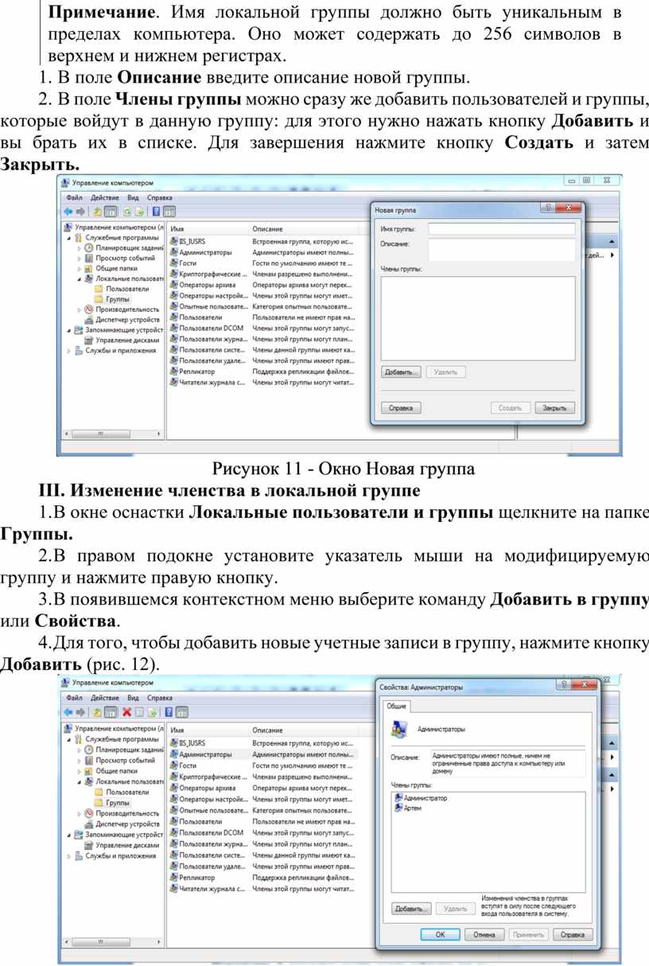The image size is (649, 966).
Task: Expand Просмотр событий in Figure 11 tree
Action: pyautogui.click(x=80, y=258)
